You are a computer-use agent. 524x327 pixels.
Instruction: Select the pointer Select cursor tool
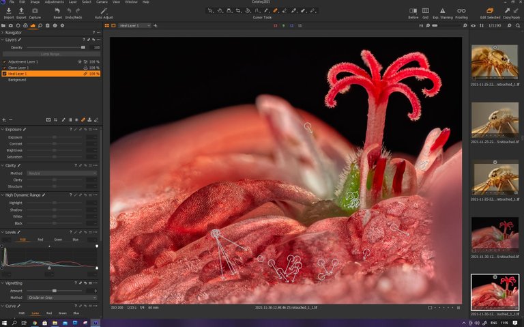211,11
